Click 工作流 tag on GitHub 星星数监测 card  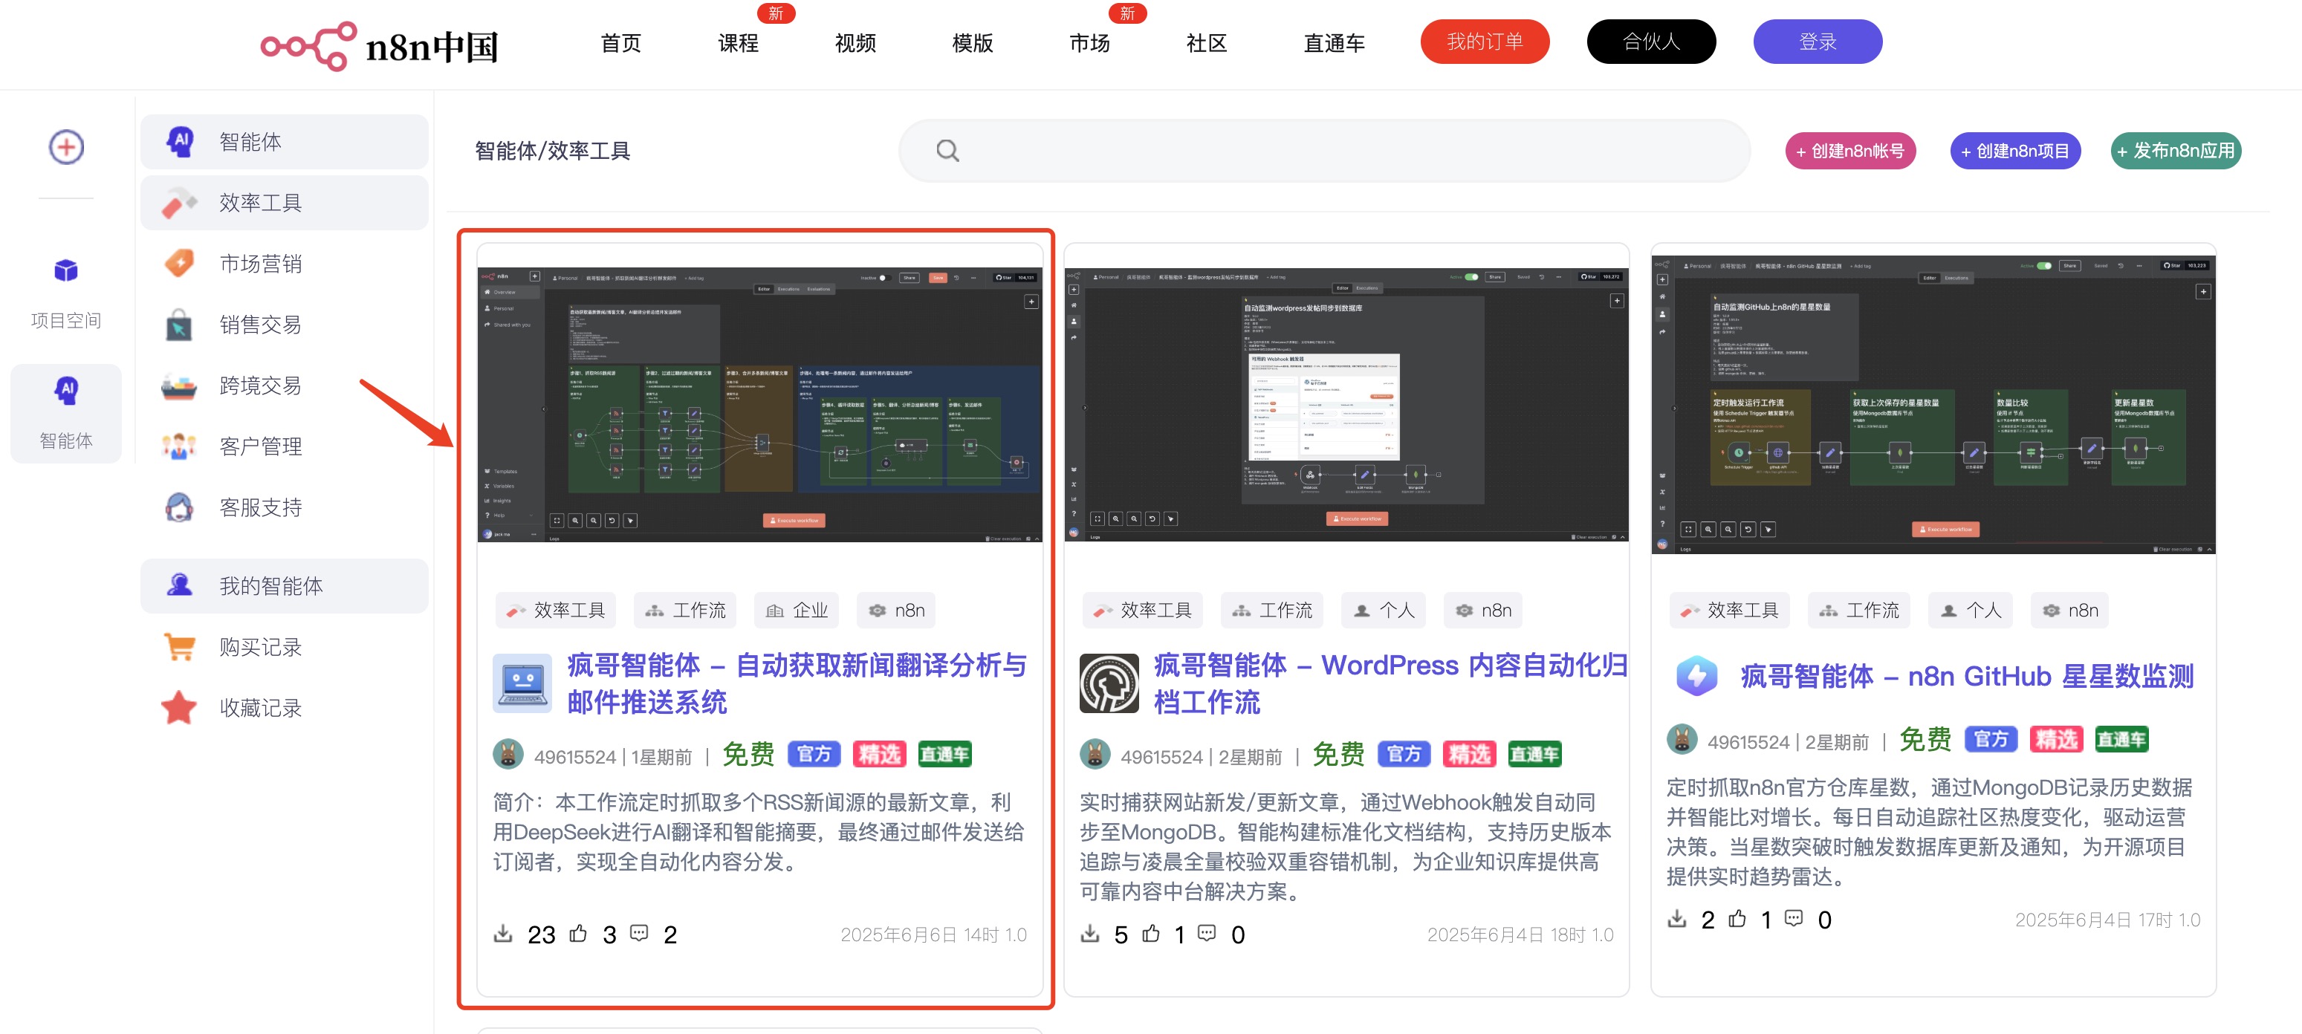click(x=1860, y=611)
